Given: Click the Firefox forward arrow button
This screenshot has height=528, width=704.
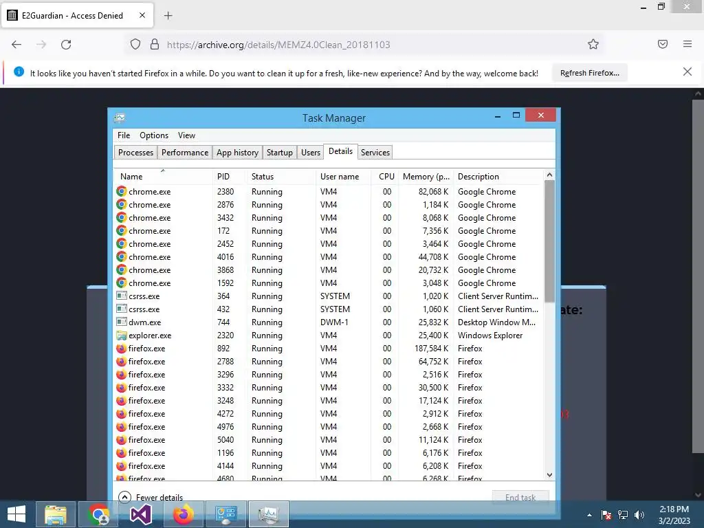Looking at the screenshot, I should tap(41, 45).
